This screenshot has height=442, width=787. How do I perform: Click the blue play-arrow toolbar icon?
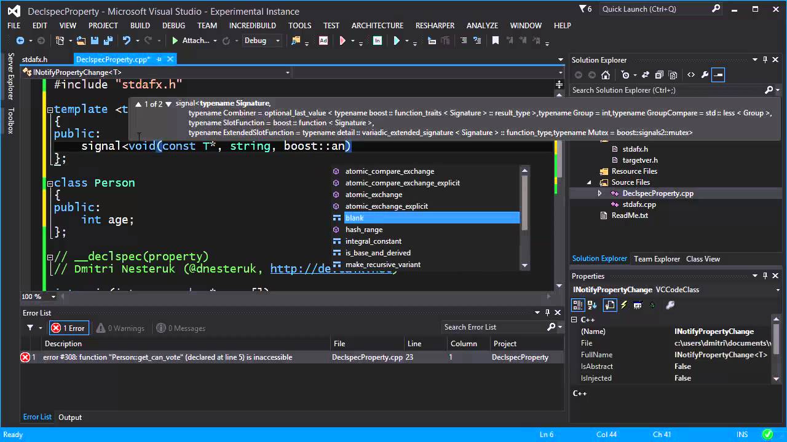click(397, 41)
